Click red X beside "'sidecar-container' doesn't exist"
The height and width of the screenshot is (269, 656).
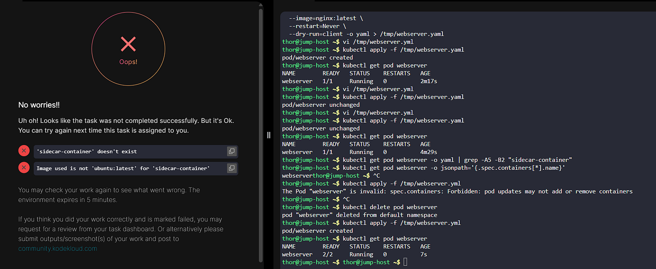(24, 151)
